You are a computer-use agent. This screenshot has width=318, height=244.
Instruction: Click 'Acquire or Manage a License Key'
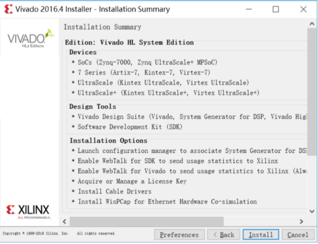point(132,181)
